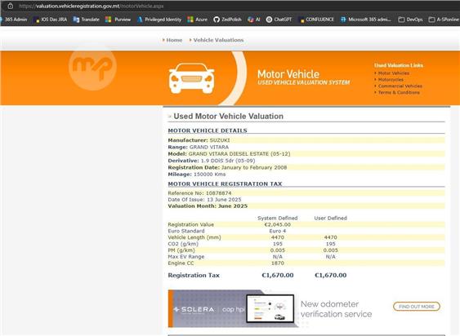Open the Privileged Identity bookmark

159,20
